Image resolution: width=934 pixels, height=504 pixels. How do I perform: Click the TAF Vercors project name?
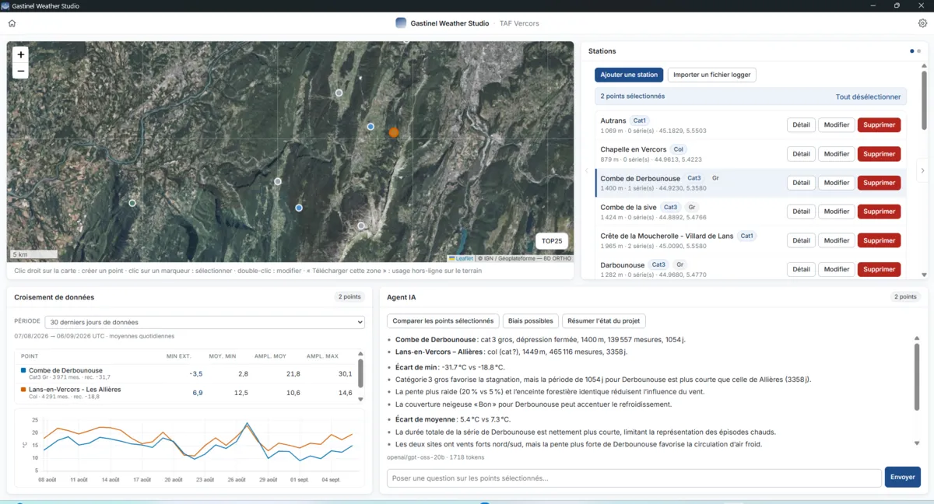click(519, 23)
